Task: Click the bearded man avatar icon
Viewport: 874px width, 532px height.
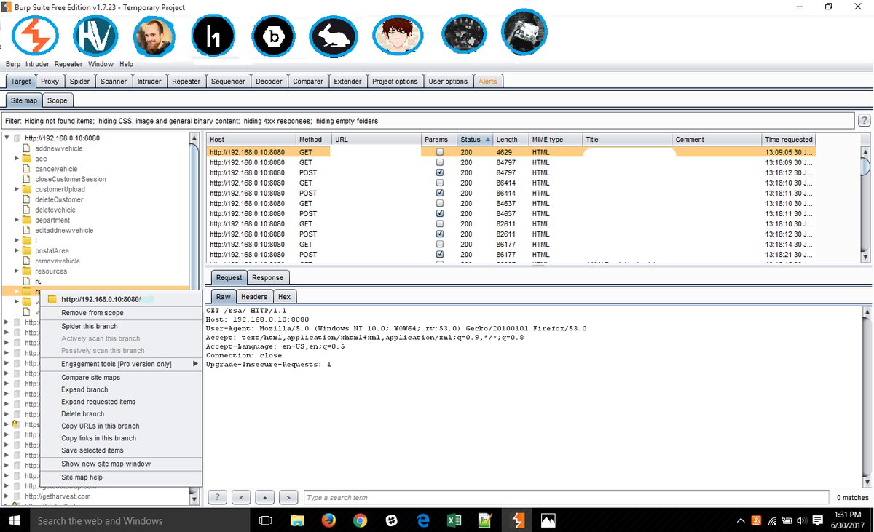Action: pyautogui.click(x=154, y=36)
